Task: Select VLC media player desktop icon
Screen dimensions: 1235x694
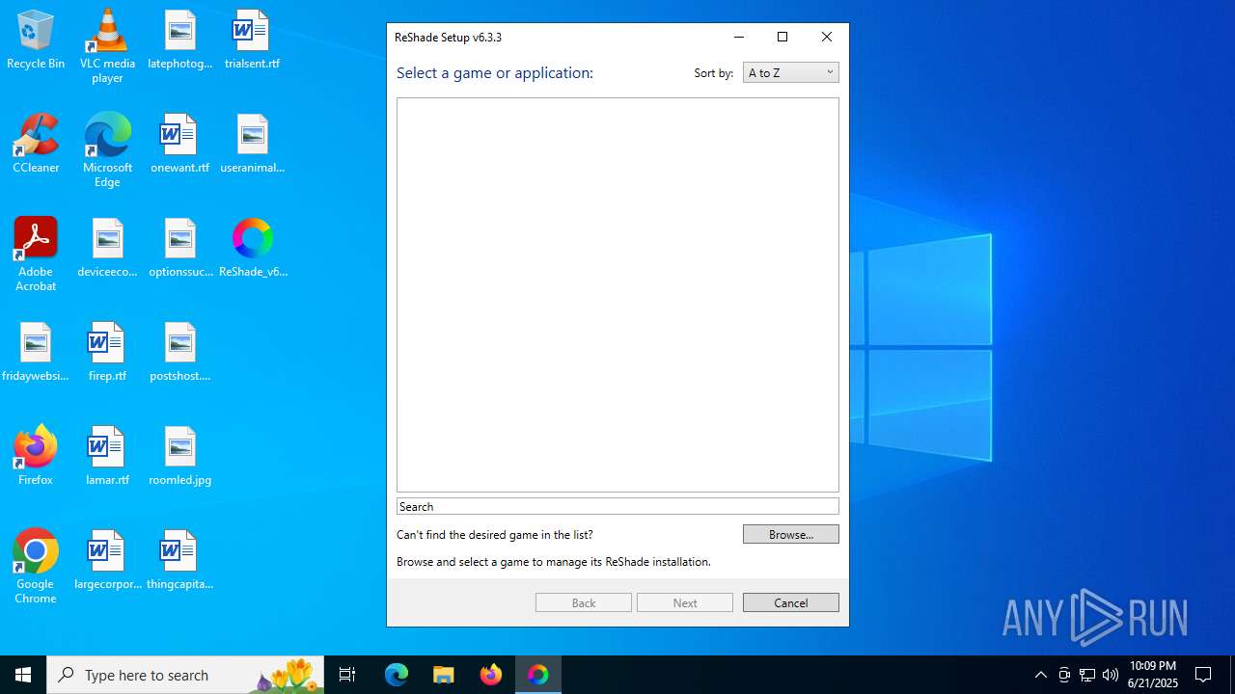Action: (x=107, y=46)
